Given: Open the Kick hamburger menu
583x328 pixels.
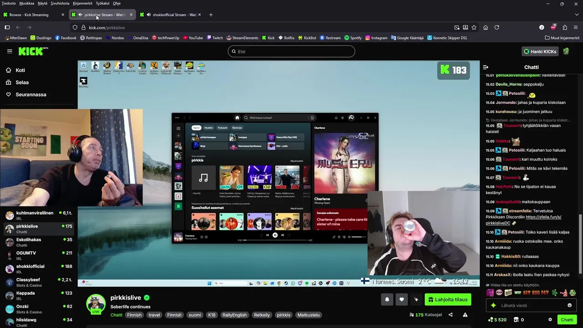Looking at the screenshot, I should click(x=10, y=51).
